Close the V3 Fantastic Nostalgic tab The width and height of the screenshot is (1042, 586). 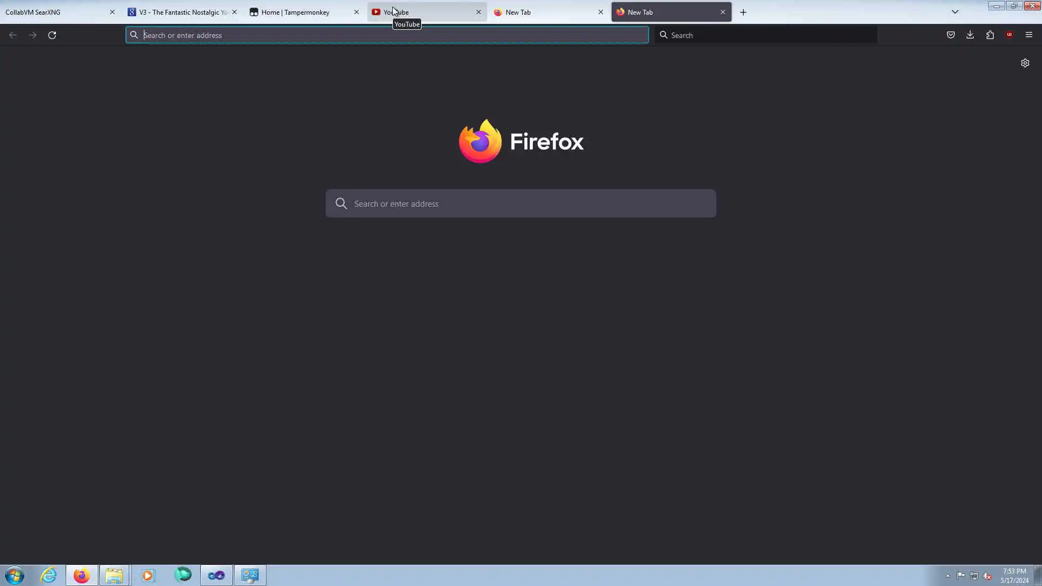point(234,12)
